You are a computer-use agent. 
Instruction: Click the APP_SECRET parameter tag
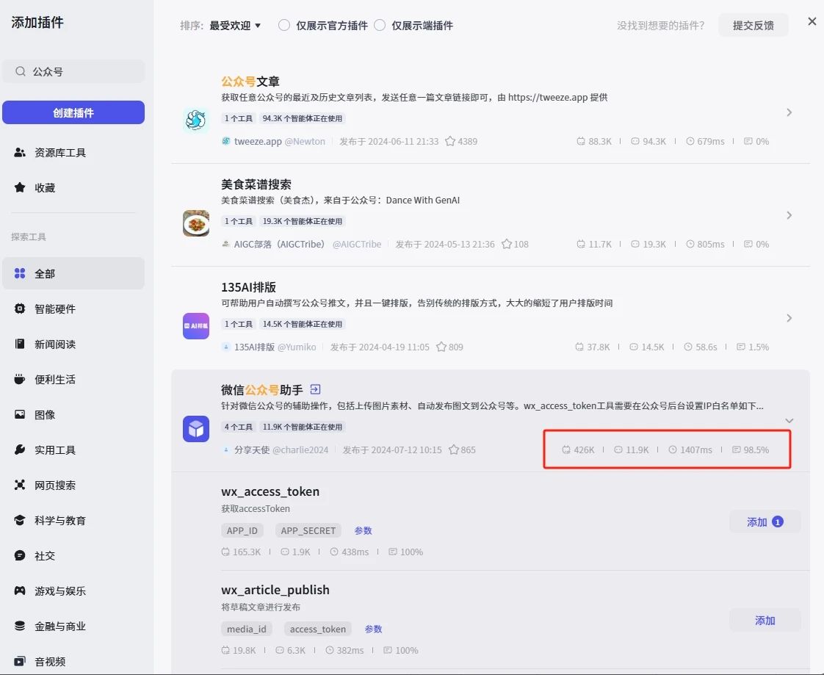308,530
